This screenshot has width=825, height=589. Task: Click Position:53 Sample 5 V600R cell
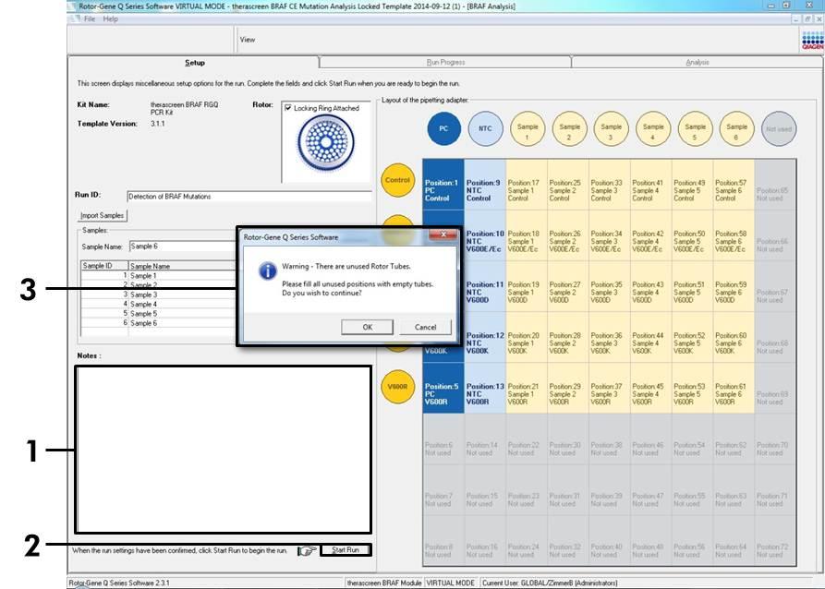coord(692,388)
